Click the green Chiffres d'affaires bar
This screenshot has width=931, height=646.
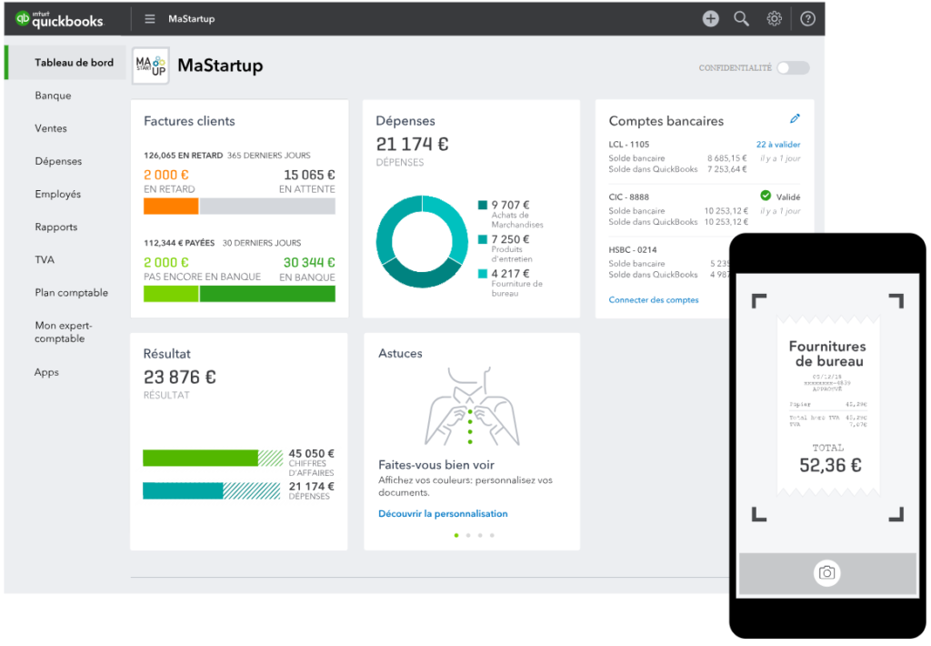213,459
